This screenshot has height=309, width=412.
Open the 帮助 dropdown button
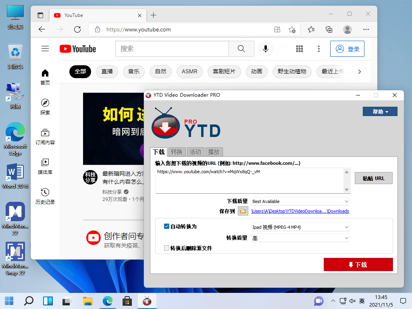tap(380, 112)
